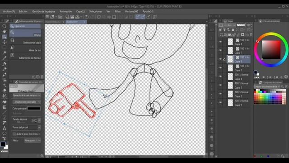Open the Edición menu
The image size is (289, 163).
coord(23,11)
